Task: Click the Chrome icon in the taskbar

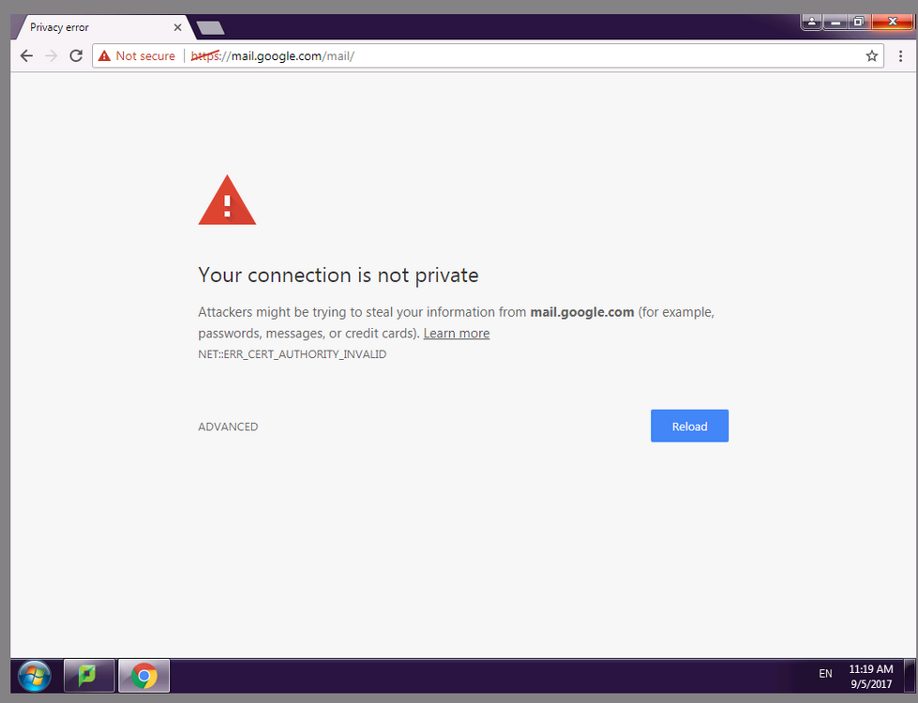Action: click(144, 676)
